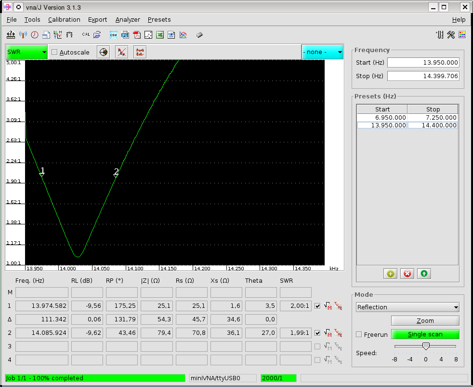The width and height of the screenshot is (473, 387).
Task: Click the JPG export toolbar icon
Action: point(125,35)
